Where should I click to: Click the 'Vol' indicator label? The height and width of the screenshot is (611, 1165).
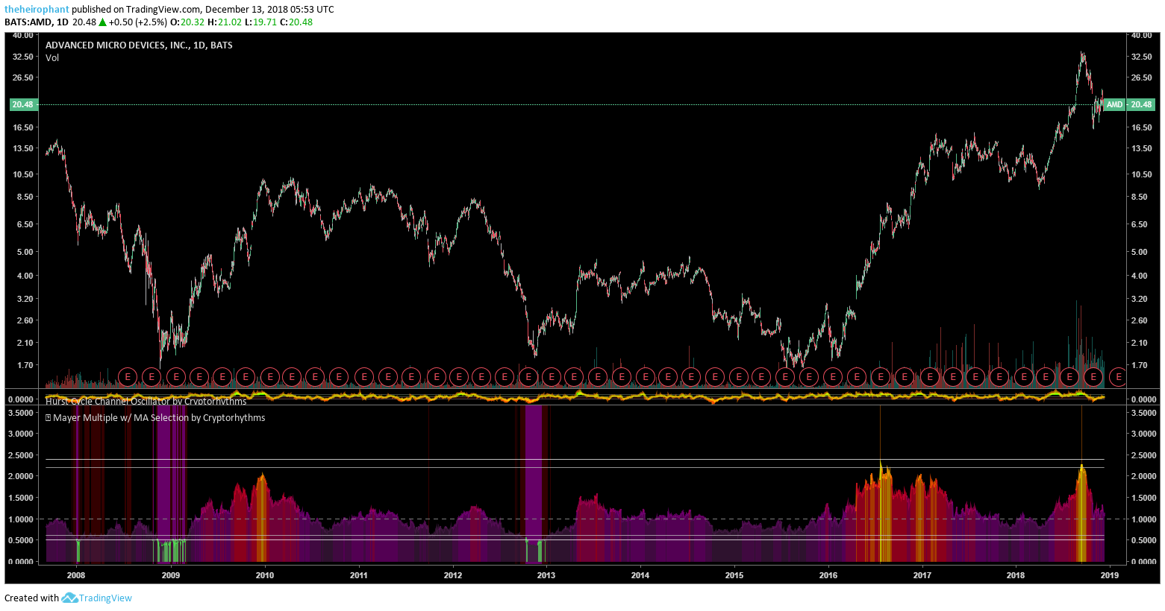(x=52, y=58)
